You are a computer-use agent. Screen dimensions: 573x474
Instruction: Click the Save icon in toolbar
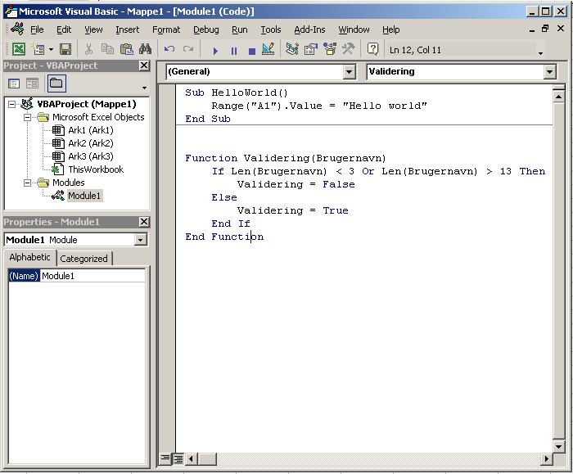(x=65, y=50)
